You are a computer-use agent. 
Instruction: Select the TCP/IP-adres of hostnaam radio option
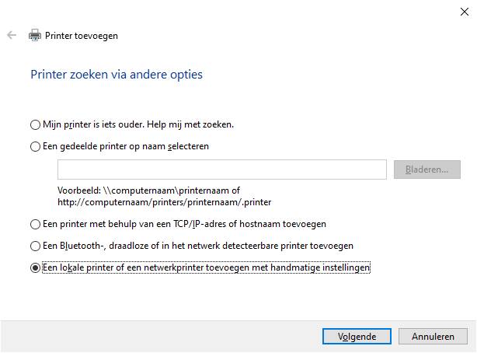pos(35,225)
